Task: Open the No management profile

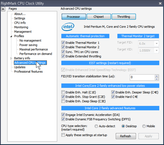Action: (30, 40)
